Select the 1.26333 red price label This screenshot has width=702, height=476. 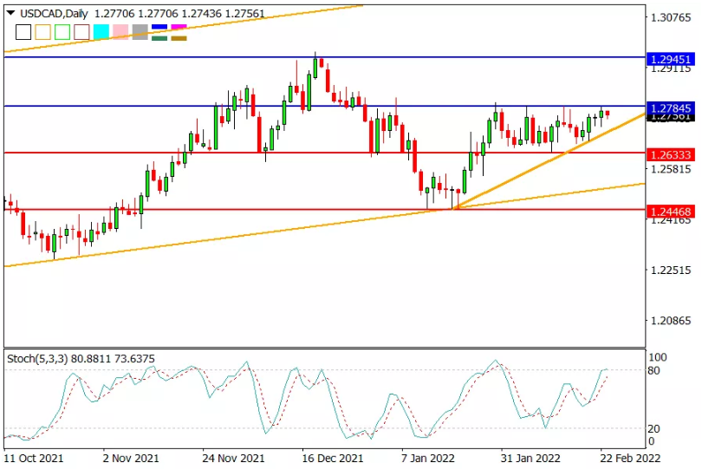pyautogui.click(x=671, y=155)
